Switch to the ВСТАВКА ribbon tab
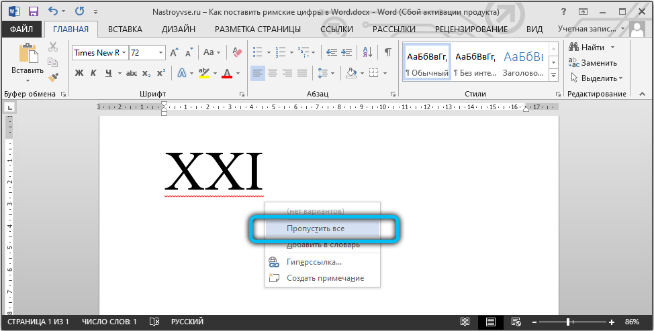The height and width of the screenshot is (331, 654). point(124,29)
